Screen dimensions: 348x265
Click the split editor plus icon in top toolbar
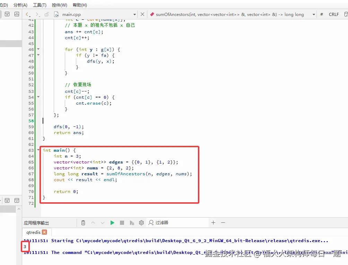7,14
